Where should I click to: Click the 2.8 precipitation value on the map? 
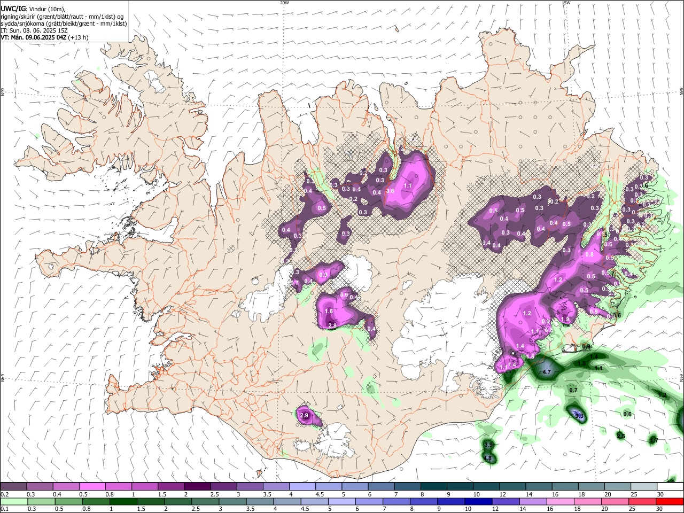(x=332, y=325)
